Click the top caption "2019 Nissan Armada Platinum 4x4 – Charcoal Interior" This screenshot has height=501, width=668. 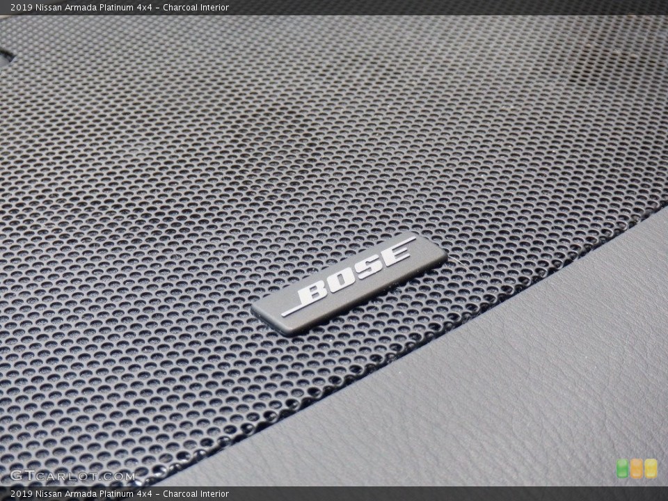pyautogui.click(x=120, y=7)
